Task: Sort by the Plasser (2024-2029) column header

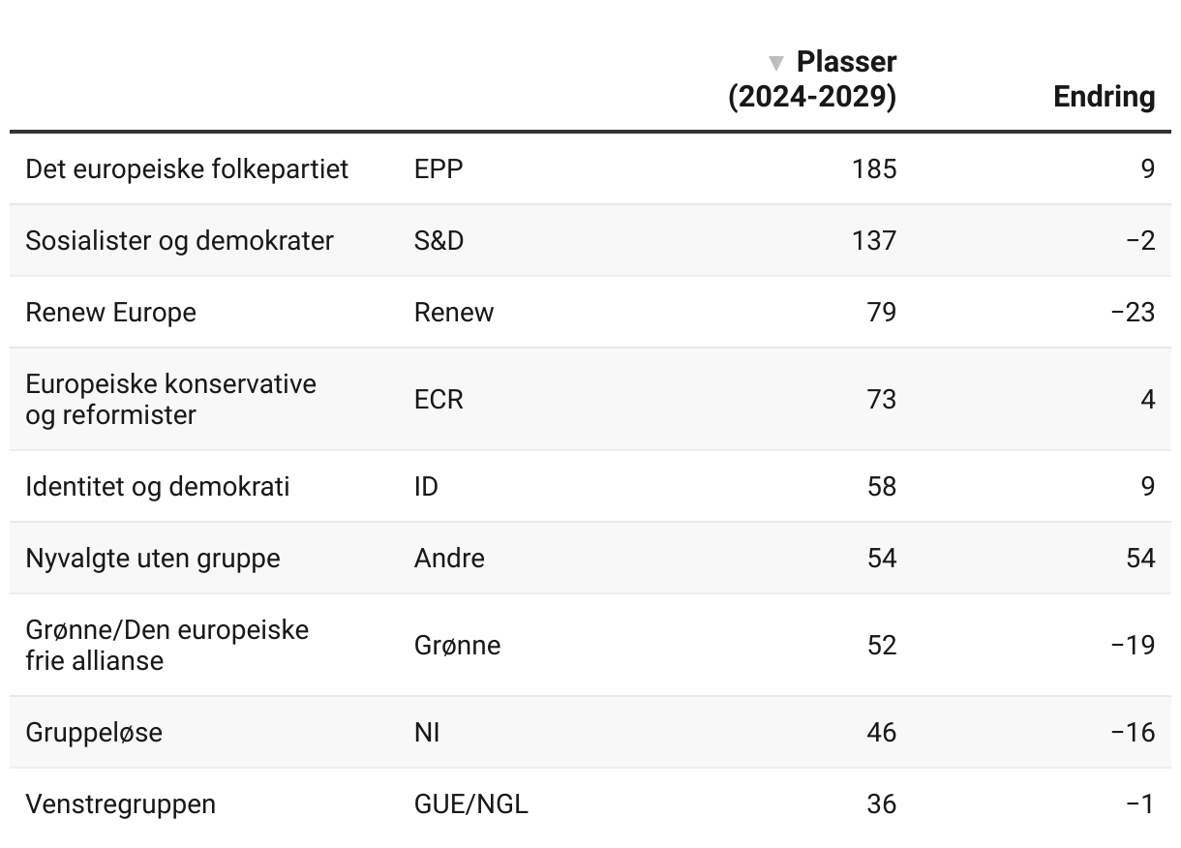Action: click(x=813, y=79)
